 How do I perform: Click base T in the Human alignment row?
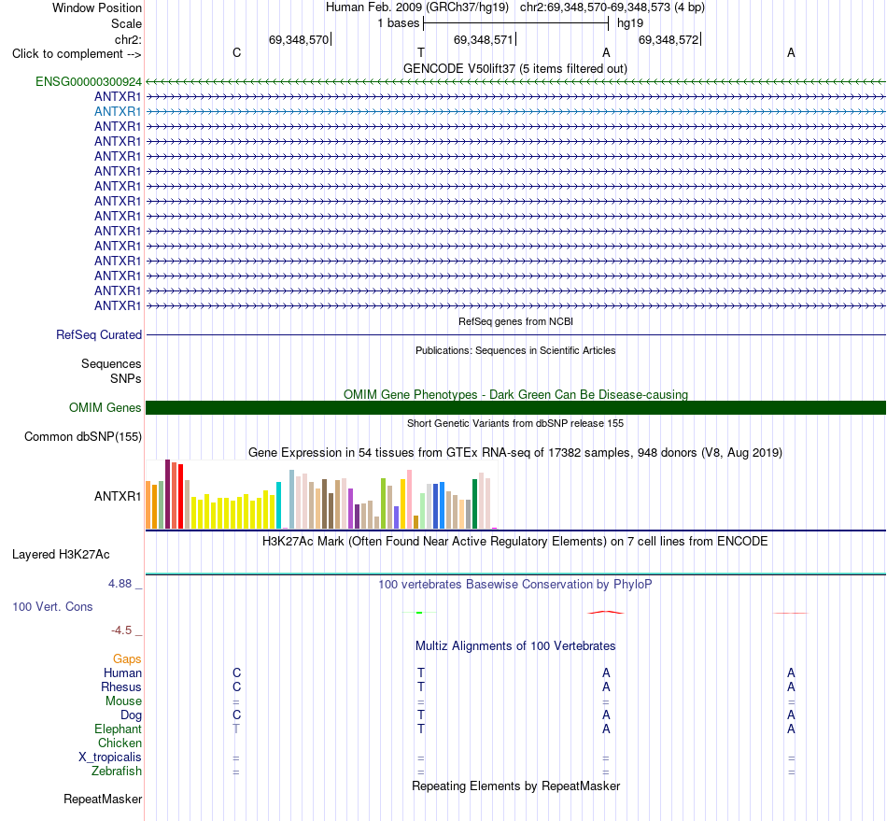click(421, 672)
